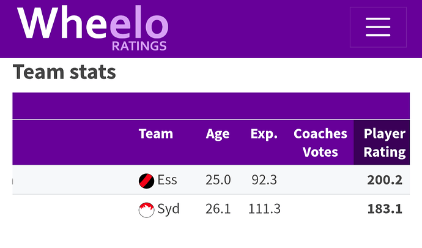The height and width of the screenshot is (248, 422).
Task: Click Sydney's age value 26.1
Action: tap(218, 209)
